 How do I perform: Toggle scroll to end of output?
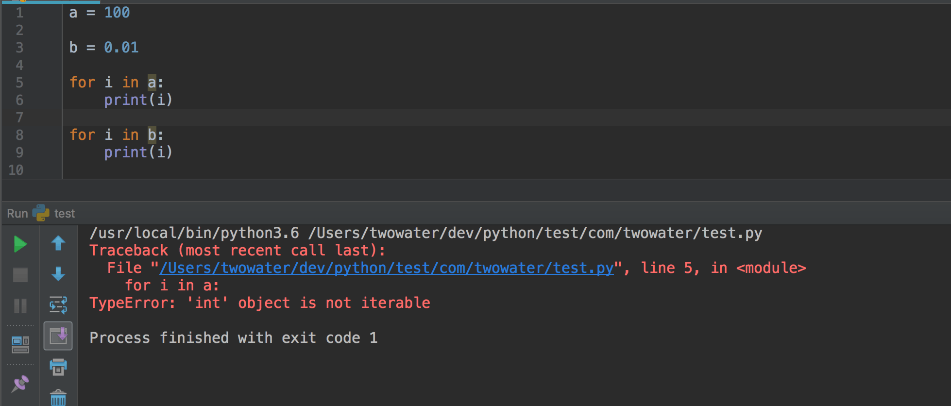coord(58,336)
